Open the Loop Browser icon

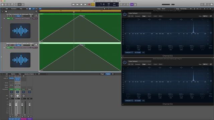[x=208, y=4]
